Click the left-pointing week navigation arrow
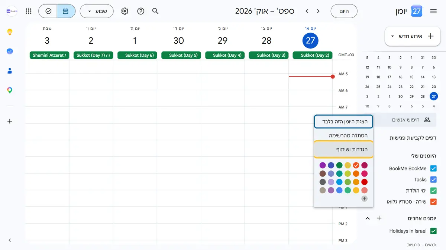The image size is (446, 250). tap(307, 11)
